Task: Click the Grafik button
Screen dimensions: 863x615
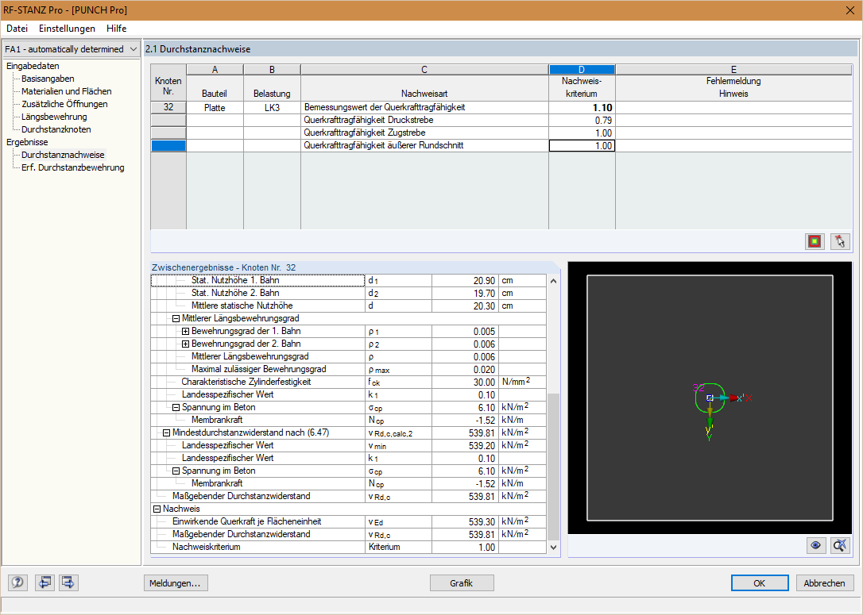Action: 461,582
